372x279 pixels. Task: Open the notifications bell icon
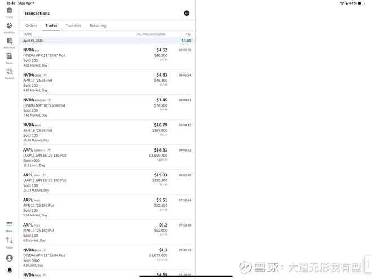pyautogui.click(x=10, y=270)
